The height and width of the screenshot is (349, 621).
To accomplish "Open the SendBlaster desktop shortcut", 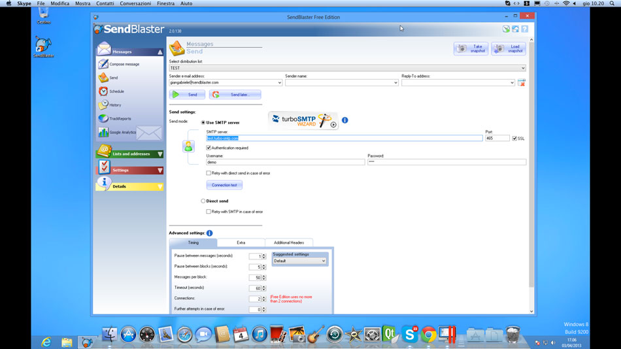I will point(43,47).
